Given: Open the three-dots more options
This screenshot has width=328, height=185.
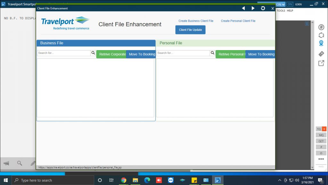Looking at the screenshot, I should (321, 159).
